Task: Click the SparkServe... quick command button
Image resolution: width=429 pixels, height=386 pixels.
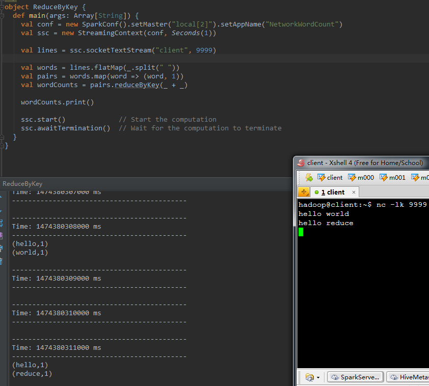Action: click(356, 377)
